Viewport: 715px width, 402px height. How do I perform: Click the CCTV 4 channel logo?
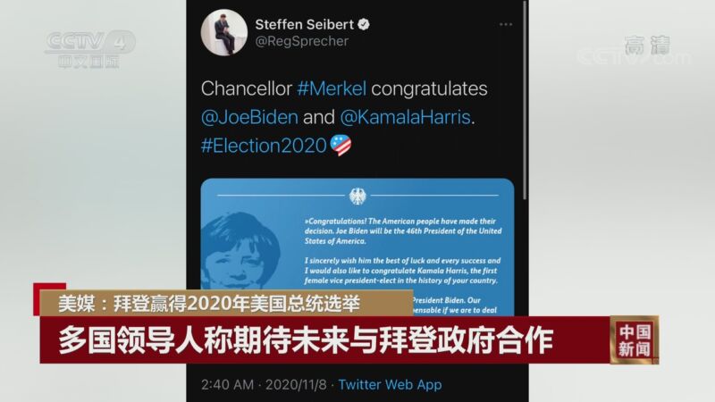pos(90,49)
